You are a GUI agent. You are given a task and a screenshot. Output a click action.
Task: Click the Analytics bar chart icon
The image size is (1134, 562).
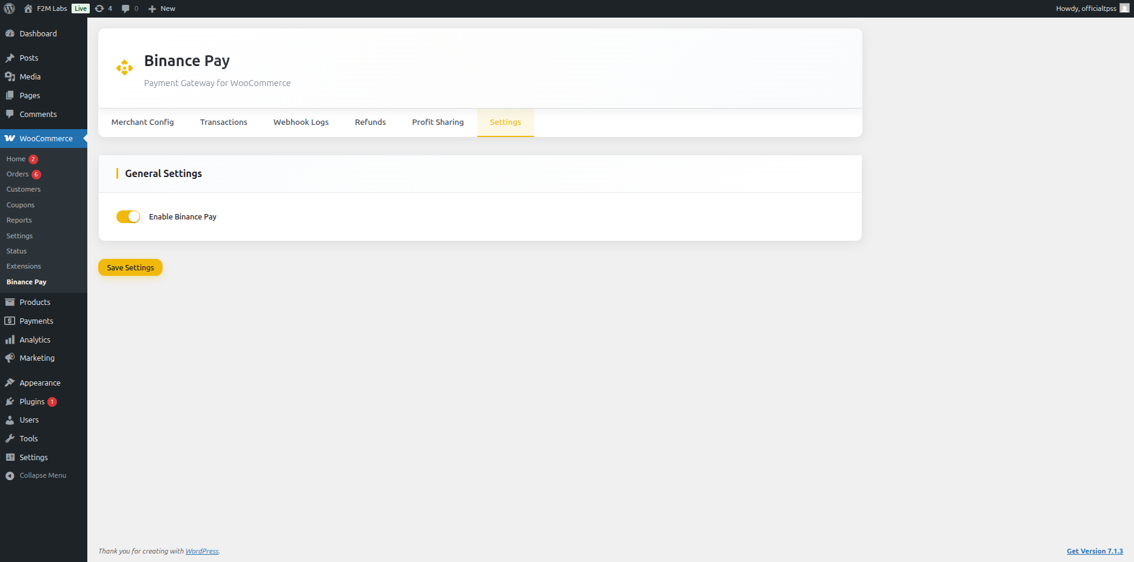pyautogui.click(x=10, y=340)
